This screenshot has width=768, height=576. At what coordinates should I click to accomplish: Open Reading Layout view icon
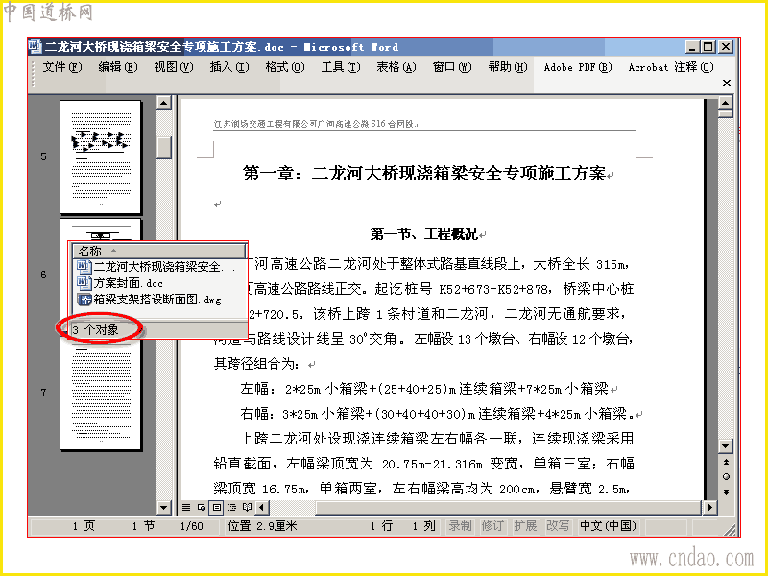click(248, 507)
